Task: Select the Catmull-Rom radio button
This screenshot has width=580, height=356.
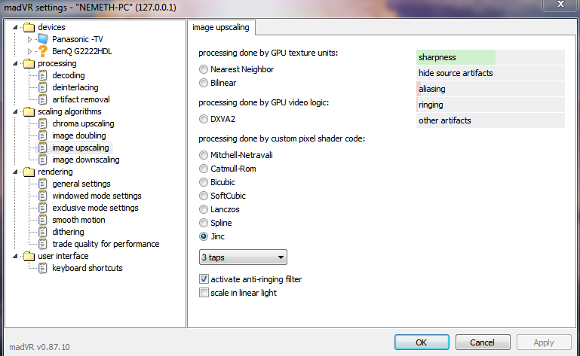Action: point(204,169)
